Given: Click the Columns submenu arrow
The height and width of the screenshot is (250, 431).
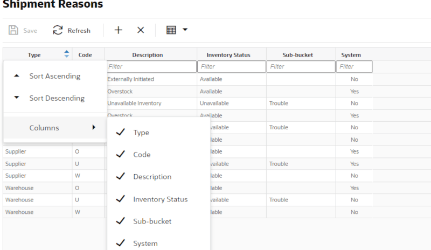Looking at the screenshot, I should 94,127.
